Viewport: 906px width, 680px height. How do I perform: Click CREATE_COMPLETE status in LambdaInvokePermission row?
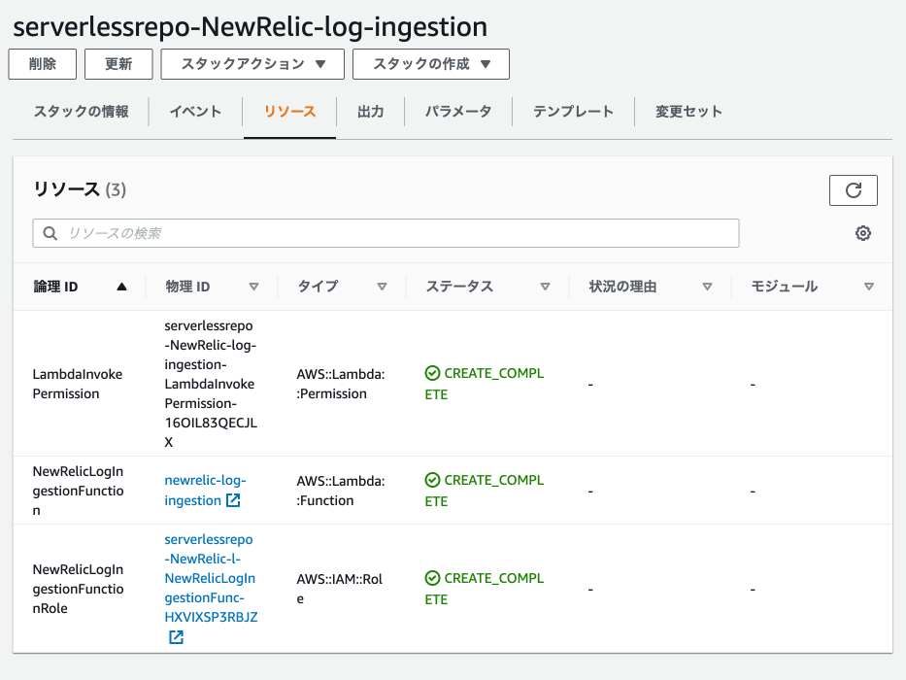click(485, 384)
